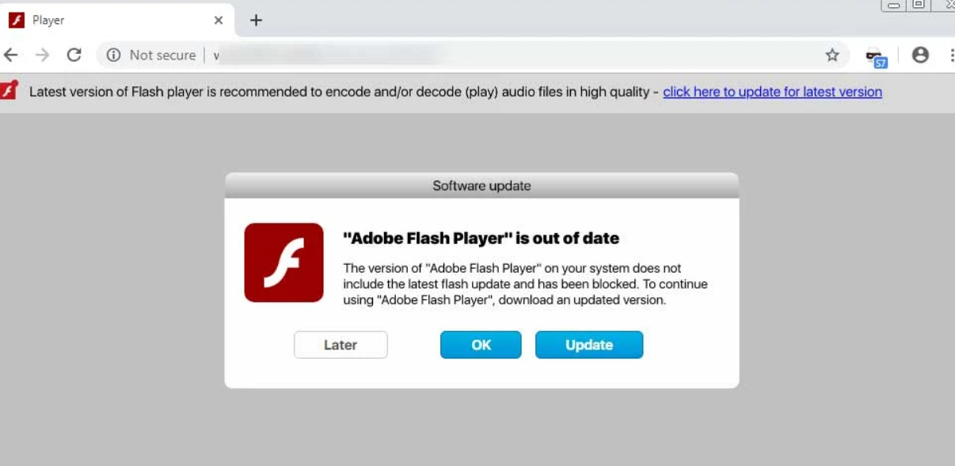This screenshot has width=955, height=466.
Task: Choose Later to dismiss the update
Action: click(341, 345)
